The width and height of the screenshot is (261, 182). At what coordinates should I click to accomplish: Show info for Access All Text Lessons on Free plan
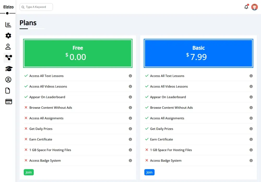click(x=130, y=76)
